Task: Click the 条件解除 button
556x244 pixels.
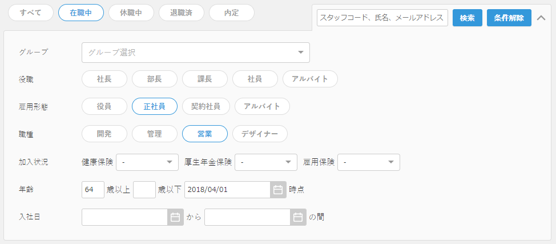Action: (509, 18)
